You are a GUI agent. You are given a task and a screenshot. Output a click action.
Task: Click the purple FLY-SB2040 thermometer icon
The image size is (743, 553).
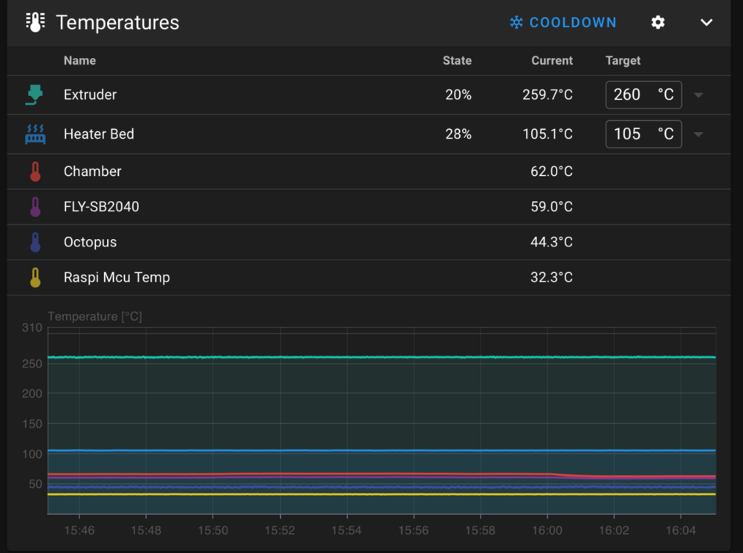point(35,207)
